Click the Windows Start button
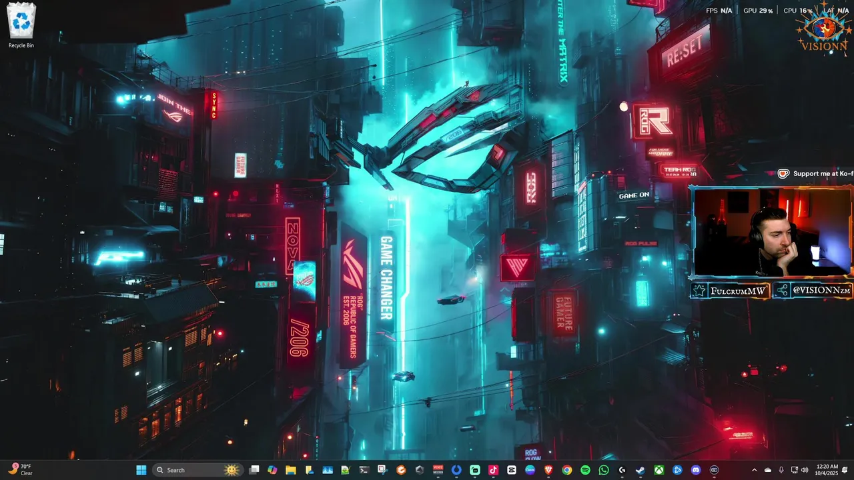 tap(141, 470)
